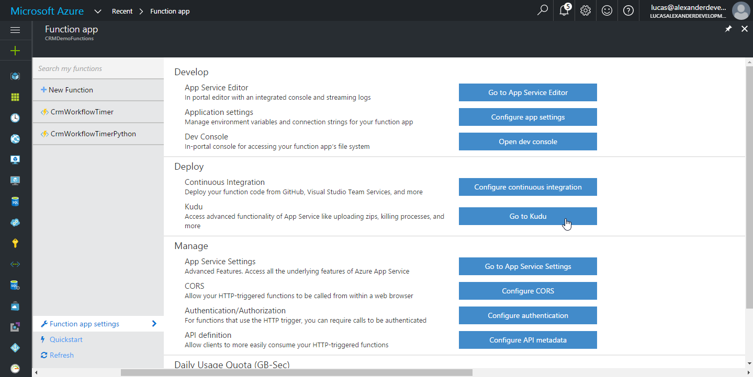Click Configure CORS button
The width and height of the screenshot is (753, 377).
(528, 291)
